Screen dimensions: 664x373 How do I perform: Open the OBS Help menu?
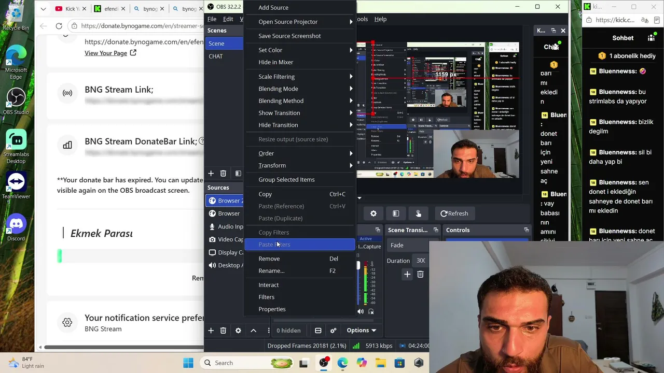tap(380, 19)
